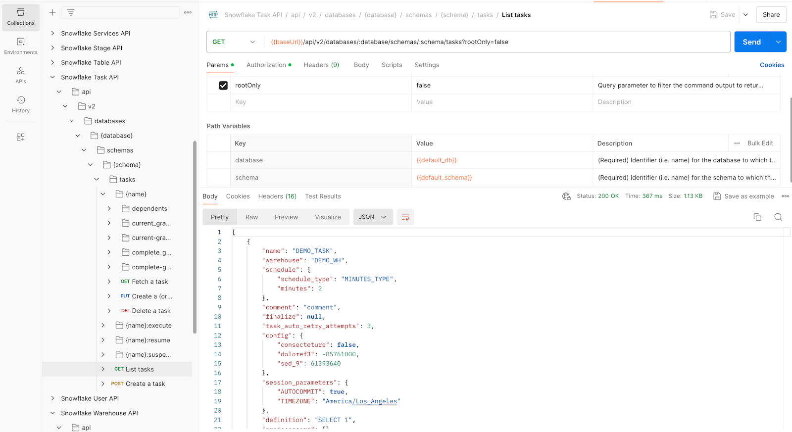Uncheck the rootOnly parameter checkbox
792x432 pixels.
click(x=223, y=86)
